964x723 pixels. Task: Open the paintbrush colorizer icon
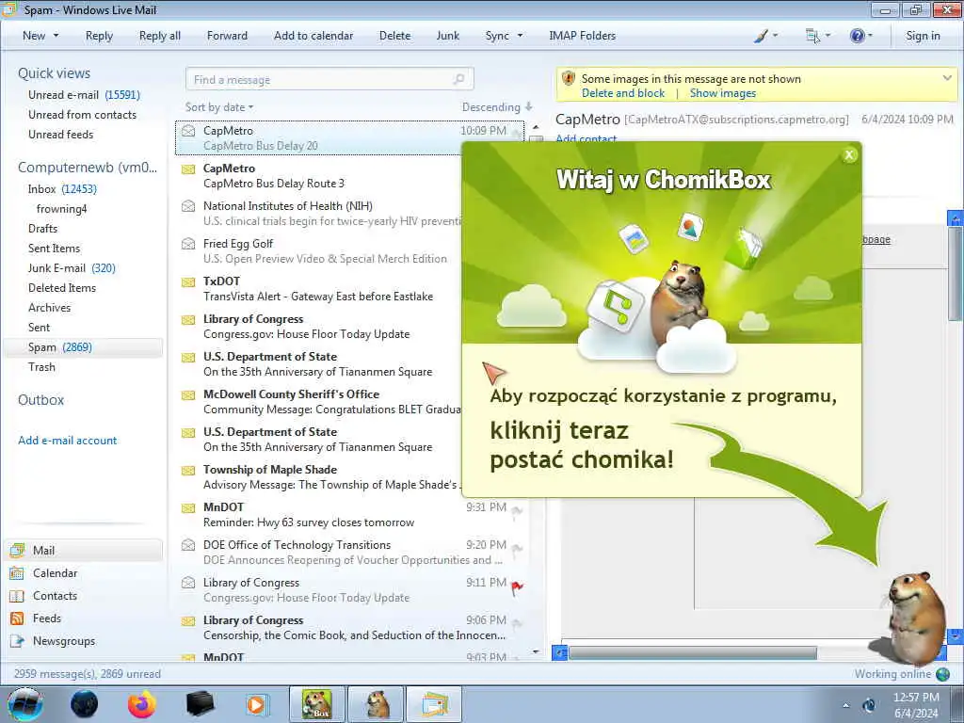tap(761, 36)
